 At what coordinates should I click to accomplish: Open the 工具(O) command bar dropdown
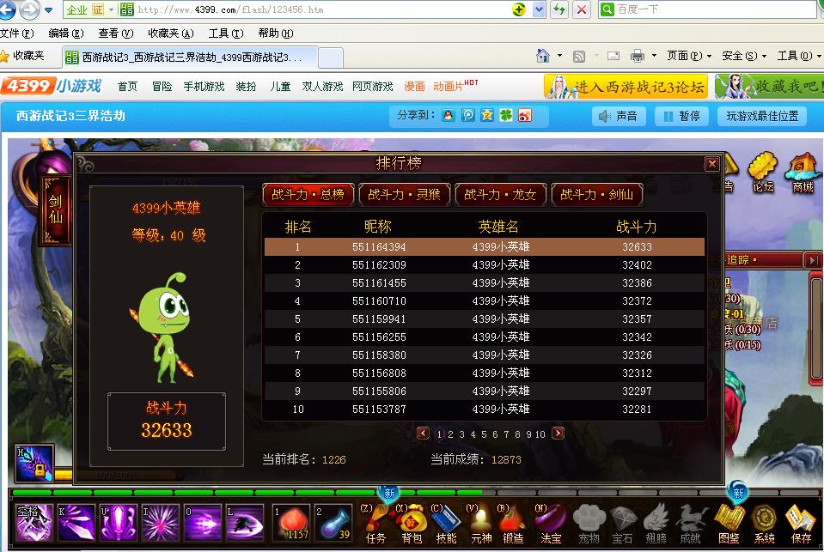[799, 56]
